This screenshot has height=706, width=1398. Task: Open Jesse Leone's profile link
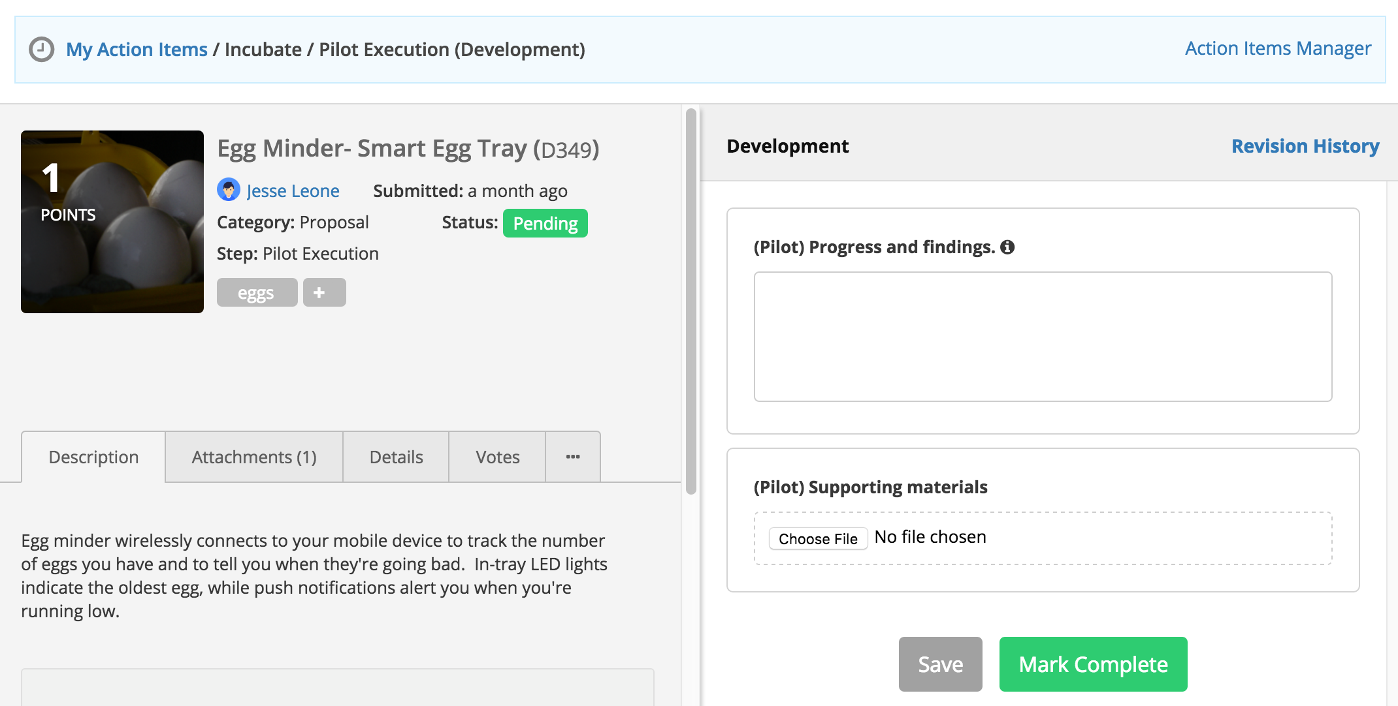tap(293, 191)
